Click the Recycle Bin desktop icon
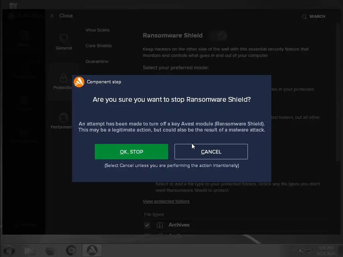Image resolution: width=343 pixels, height=257 pixels. click(x=13, y=5)
